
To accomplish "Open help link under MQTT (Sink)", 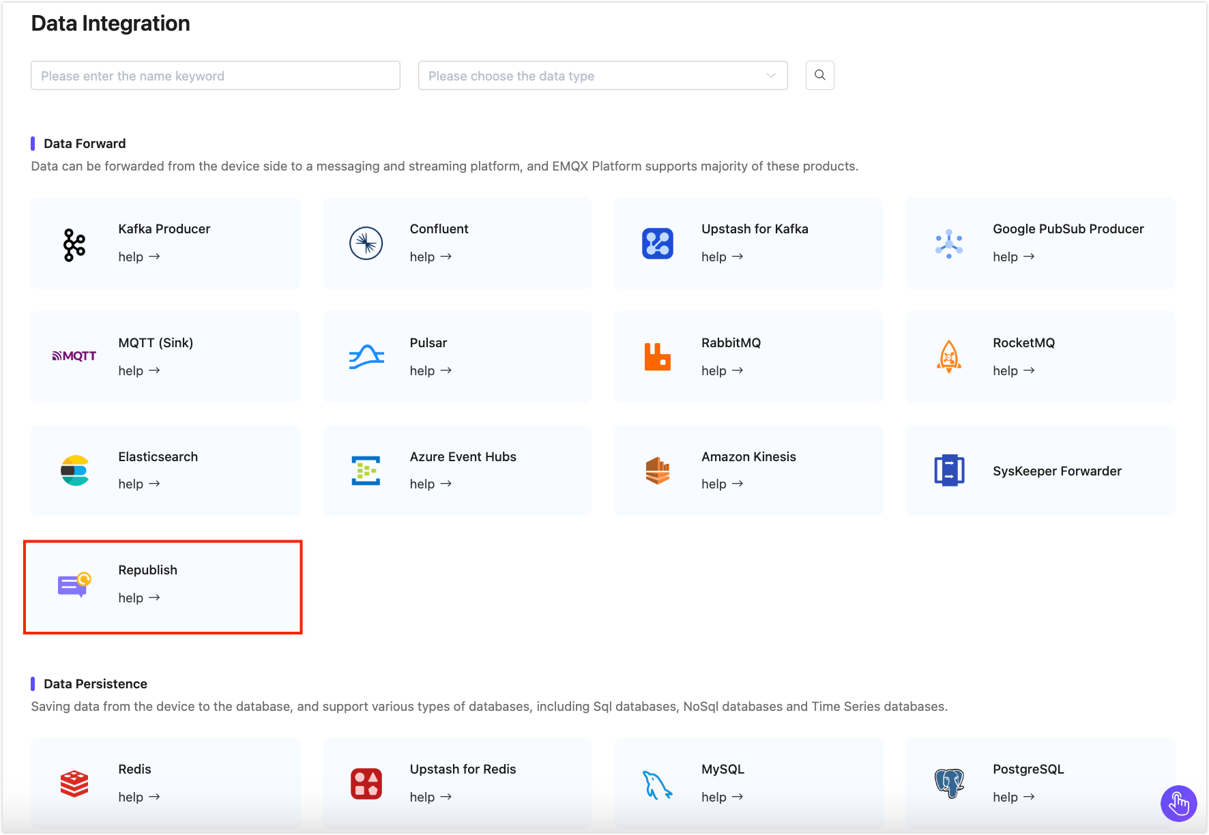I will pos(139,370).
